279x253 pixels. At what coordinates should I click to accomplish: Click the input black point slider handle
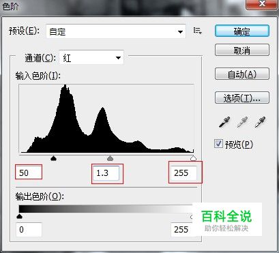[x=53, y=158]
